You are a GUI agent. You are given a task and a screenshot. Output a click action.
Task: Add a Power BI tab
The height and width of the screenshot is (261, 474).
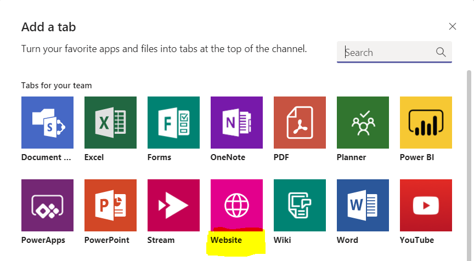coord(426,122)
